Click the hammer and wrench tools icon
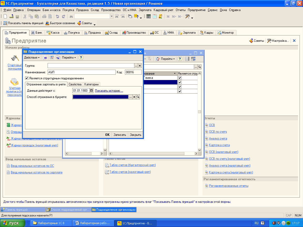This screenshot has width=303, height=227. coord(187,17)
